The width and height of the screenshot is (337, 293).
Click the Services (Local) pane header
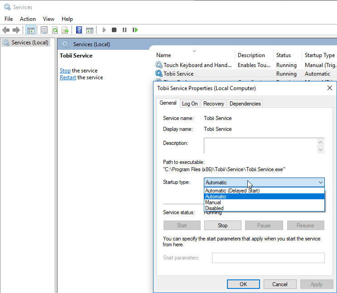click(91, 44)
